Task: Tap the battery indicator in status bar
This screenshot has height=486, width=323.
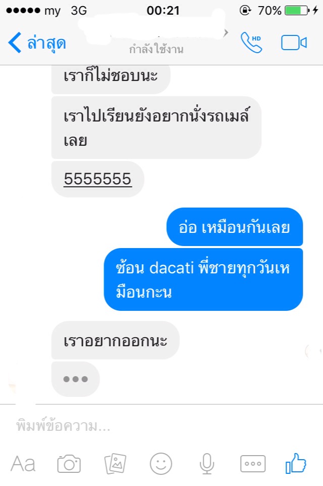Action: (x=297, y=11)
